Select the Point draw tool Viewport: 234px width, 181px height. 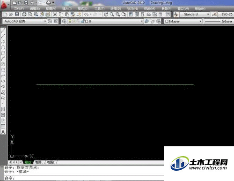[x=3, y=104]
